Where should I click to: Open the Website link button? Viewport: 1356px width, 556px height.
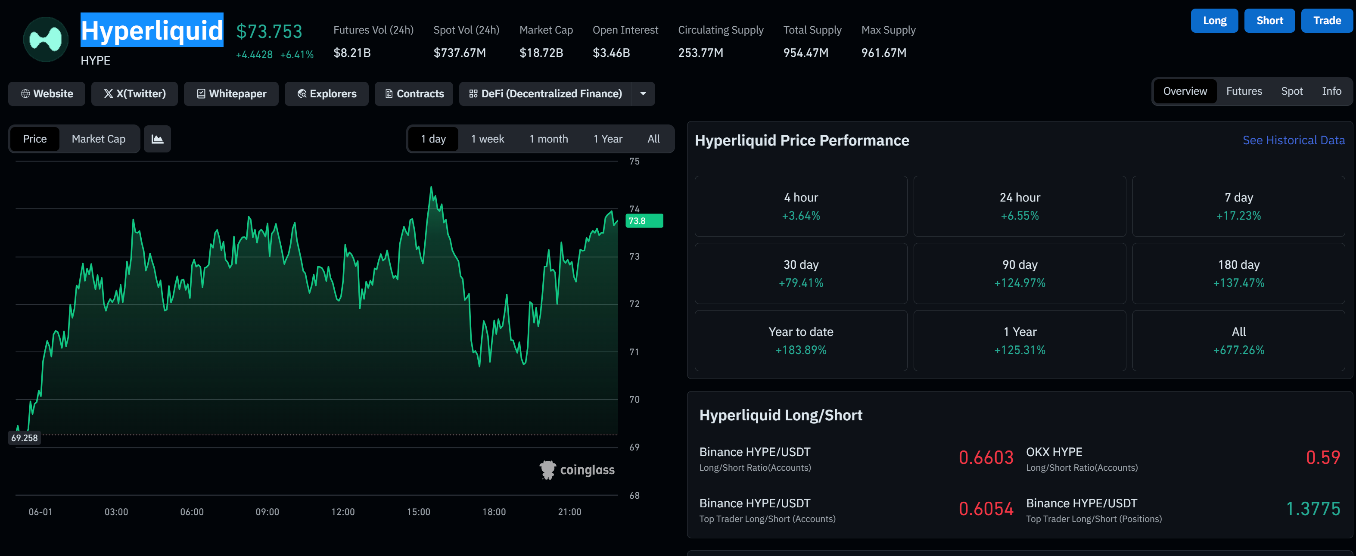(x=47, y=94)
